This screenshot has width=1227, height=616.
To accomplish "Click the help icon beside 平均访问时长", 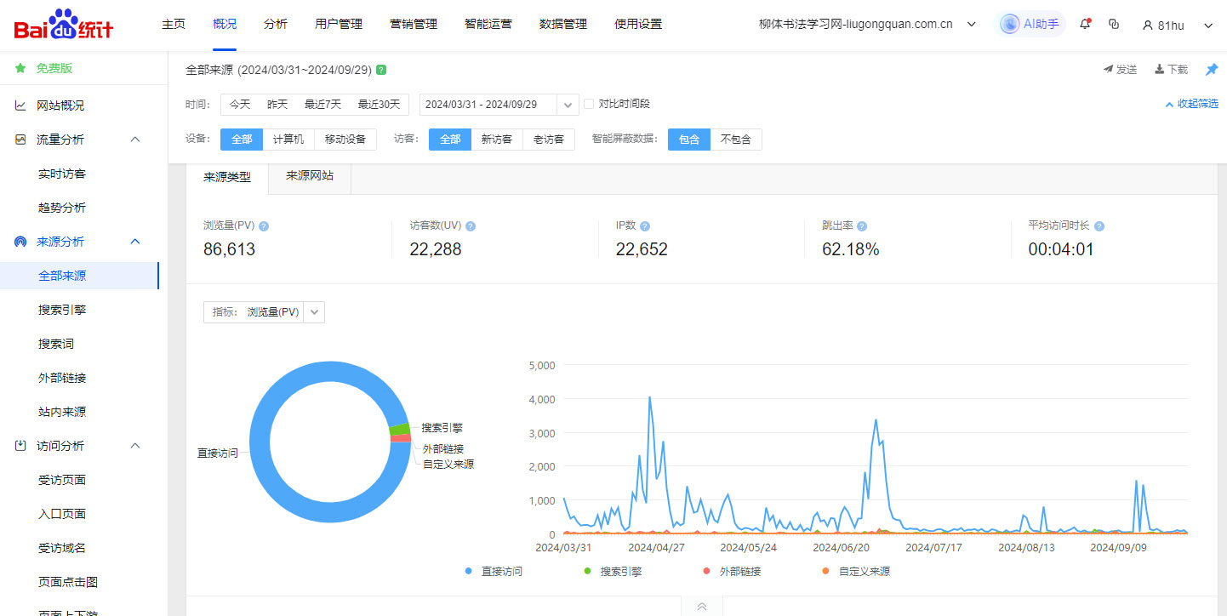I will point(1099,226).
